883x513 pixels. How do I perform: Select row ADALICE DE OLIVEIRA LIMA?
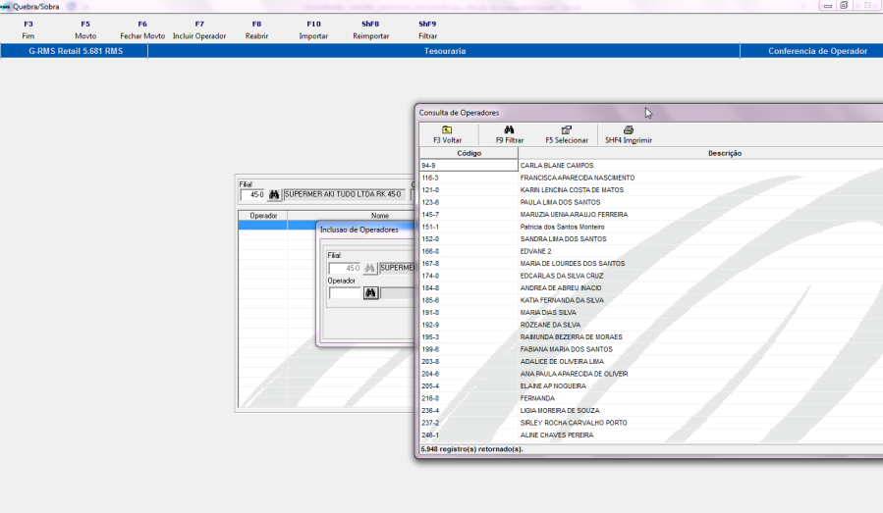coord(651,362)
